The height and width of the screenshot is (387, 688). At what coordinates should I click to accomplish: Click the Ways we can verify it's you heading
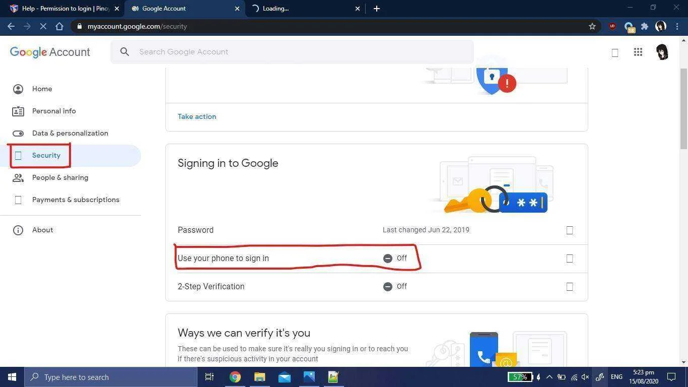244,333
